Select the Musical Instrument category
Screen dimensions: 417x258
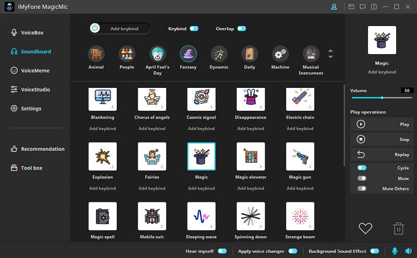pyautogui.click(x=311, y=54)
